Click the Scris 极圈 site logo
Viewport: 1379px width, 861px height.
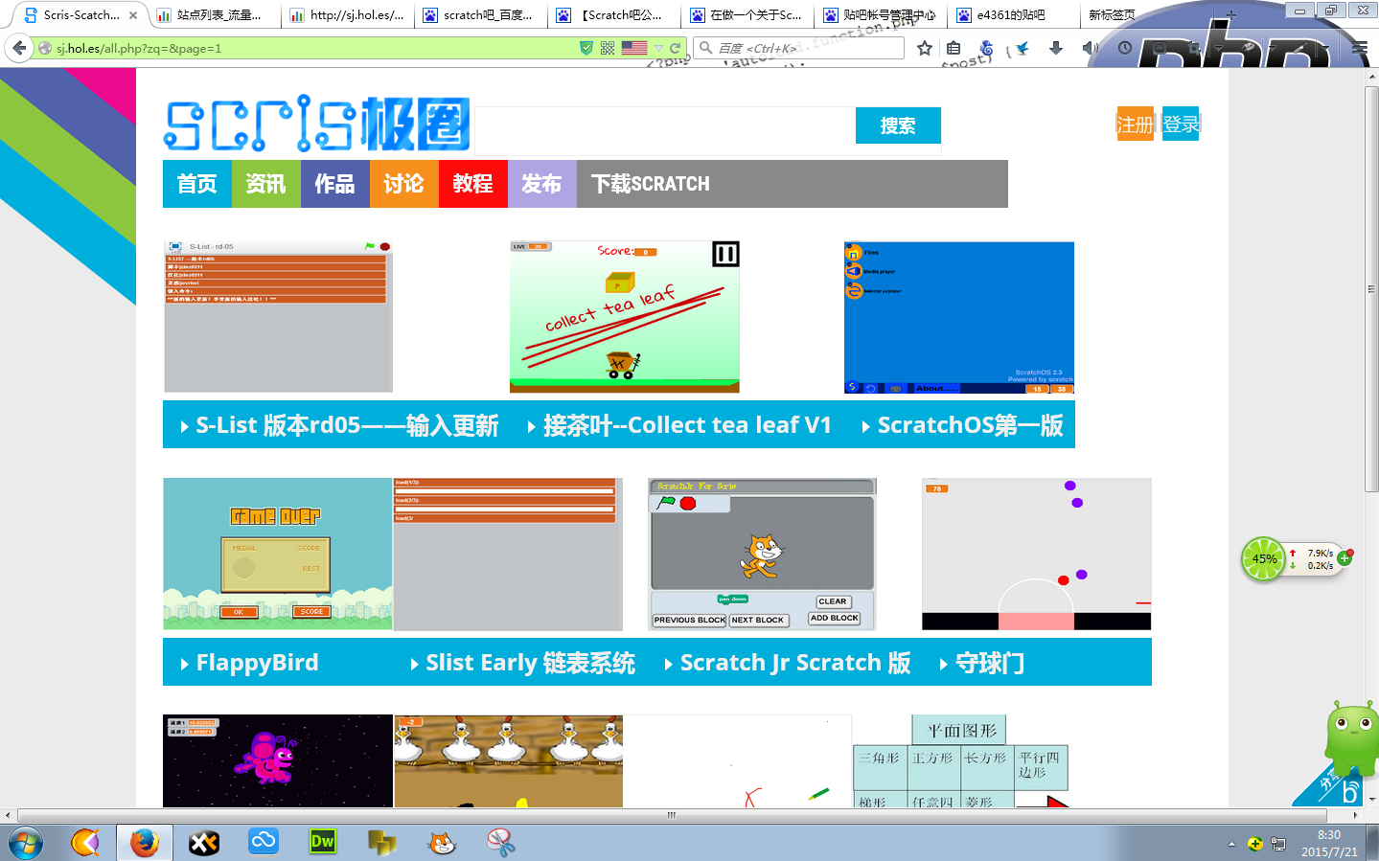tap(317, 124)
